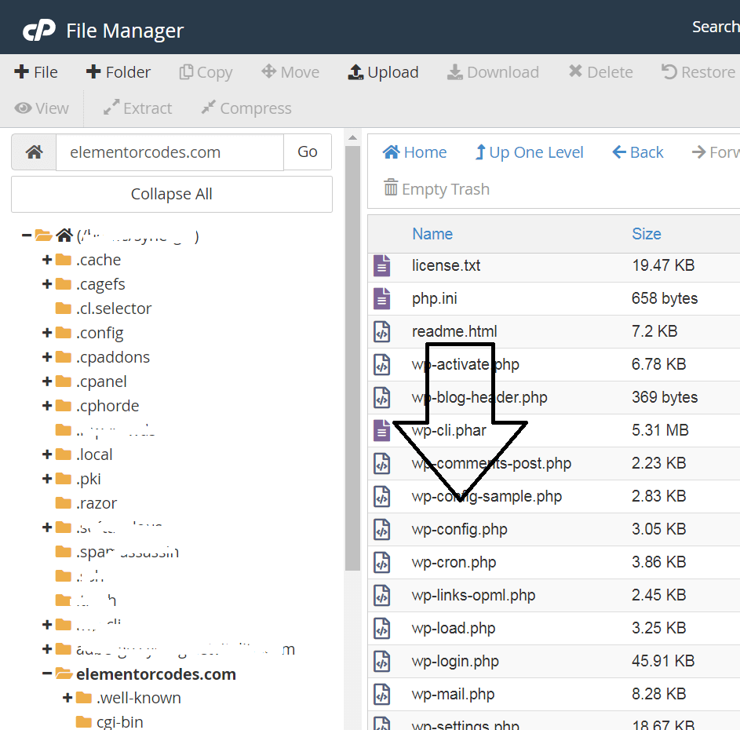Image resolution: width=740 pixels, height=730 pixels.
Task: Click the license.txt document icon
Action: click(382, 266)
